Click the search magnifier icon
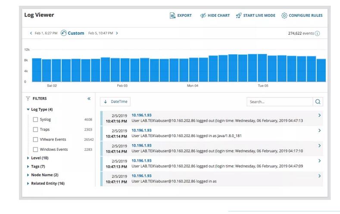 pos(318,102)
